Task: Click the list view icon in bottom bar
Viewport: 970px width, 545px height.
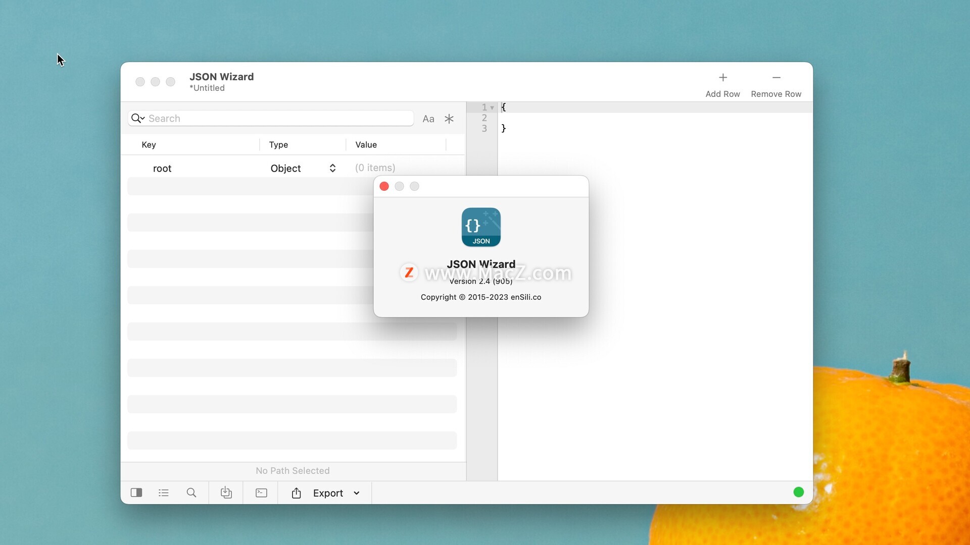Action: click(x=163, y=493)
